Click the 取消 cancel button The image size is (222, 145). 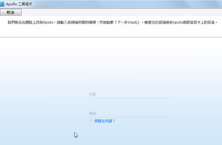[x=11, y=12]
